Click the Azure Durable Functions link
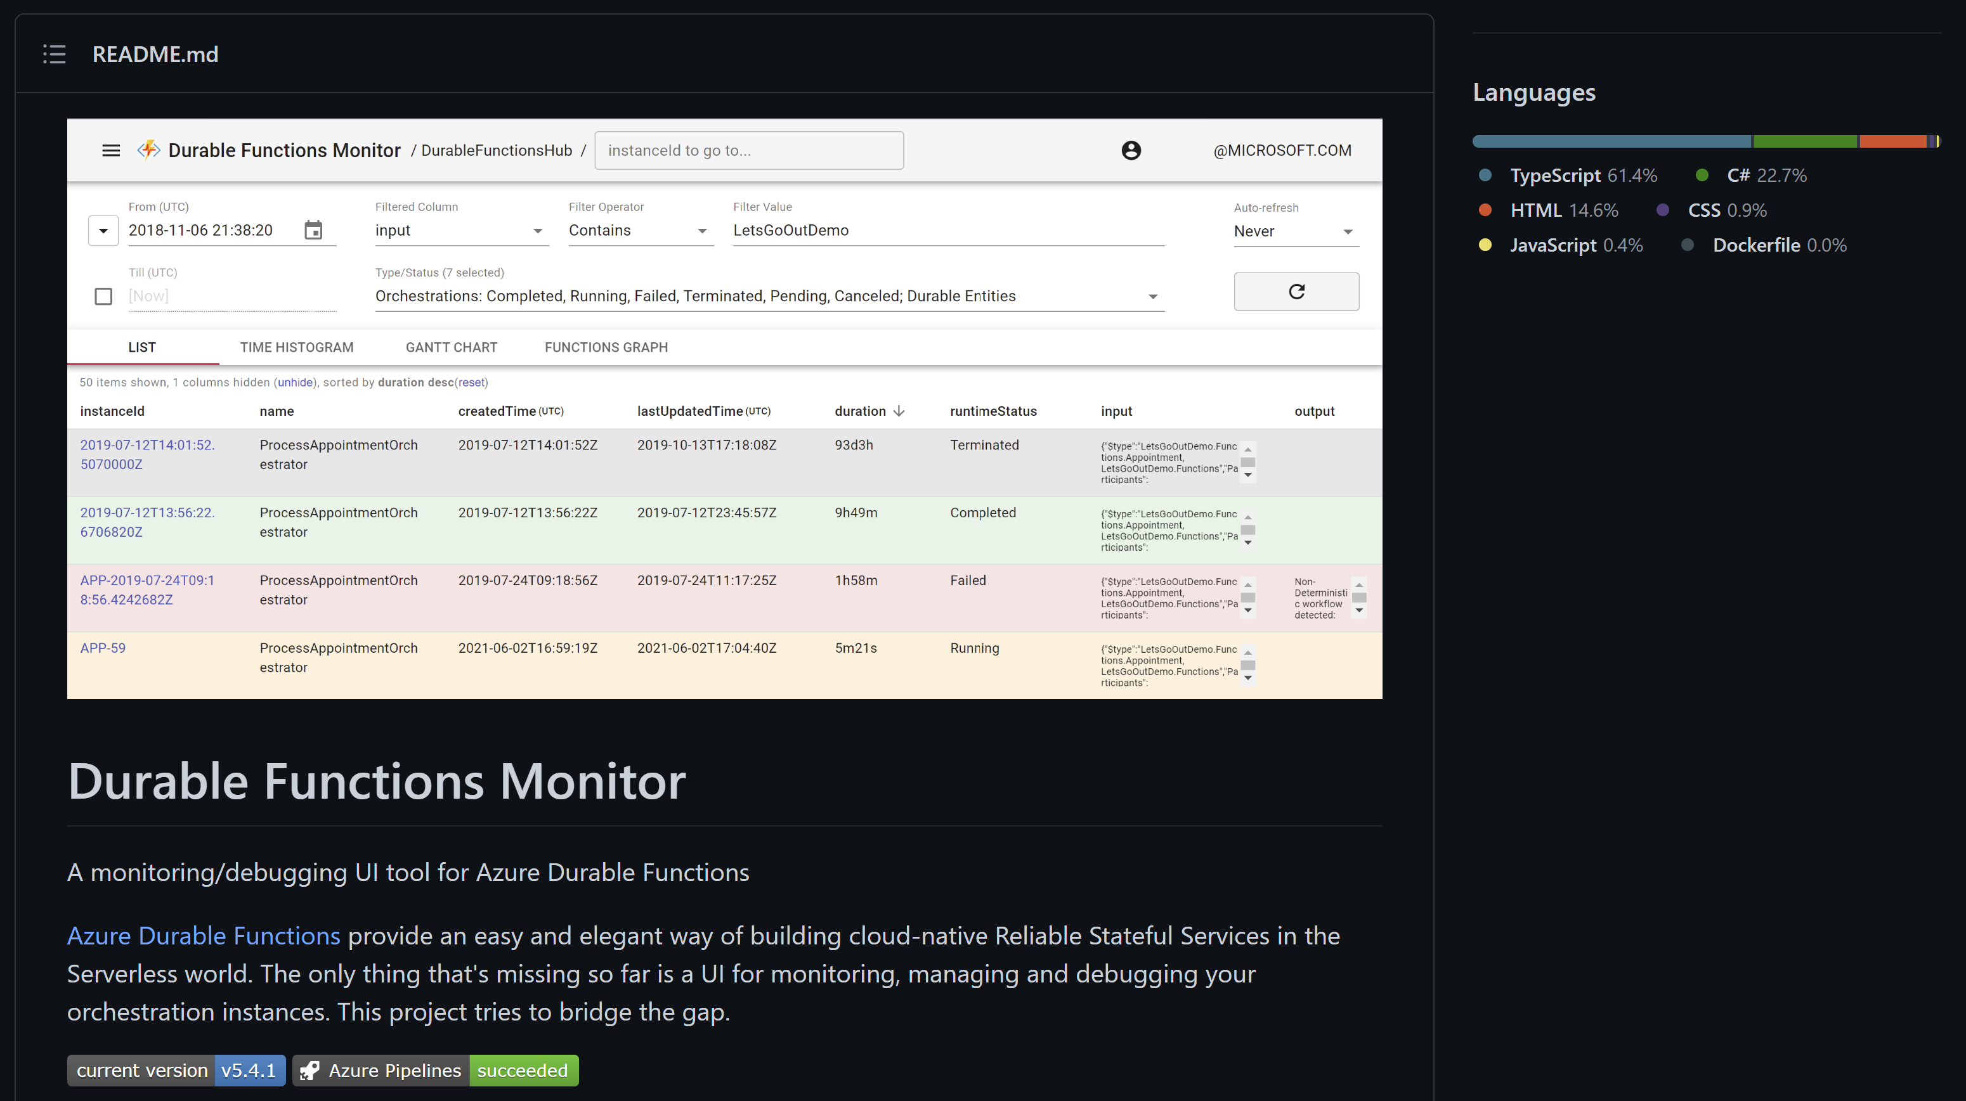This screenshot has height=1101, width=1966. [x=203, y=936]
